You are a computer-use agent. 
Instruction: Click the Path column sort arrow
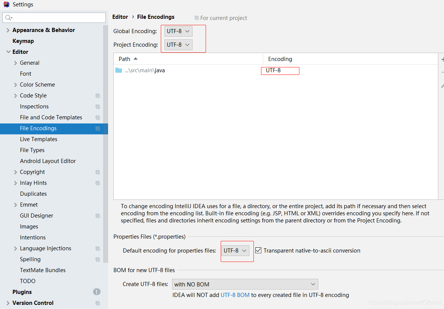click(x=135, y=59)
